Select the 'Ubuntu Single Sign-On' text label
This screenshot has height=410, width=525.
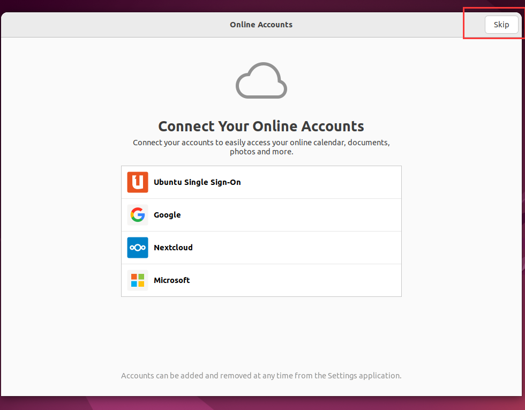(197, 182)
